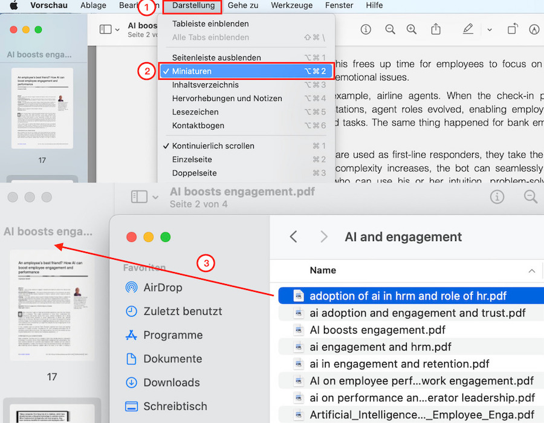The width and height of the screenshot is (544, 423).
Task: Click the zoom-out magnifier in the lower Preview window
Action: coord(531,196)
